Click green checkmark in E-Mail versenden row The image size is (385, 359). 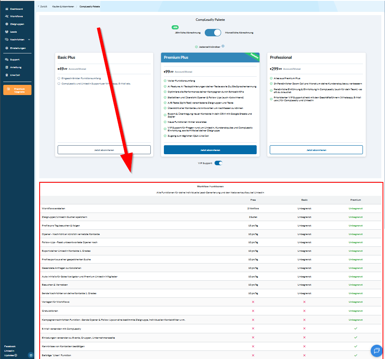(x=356, y=328)
